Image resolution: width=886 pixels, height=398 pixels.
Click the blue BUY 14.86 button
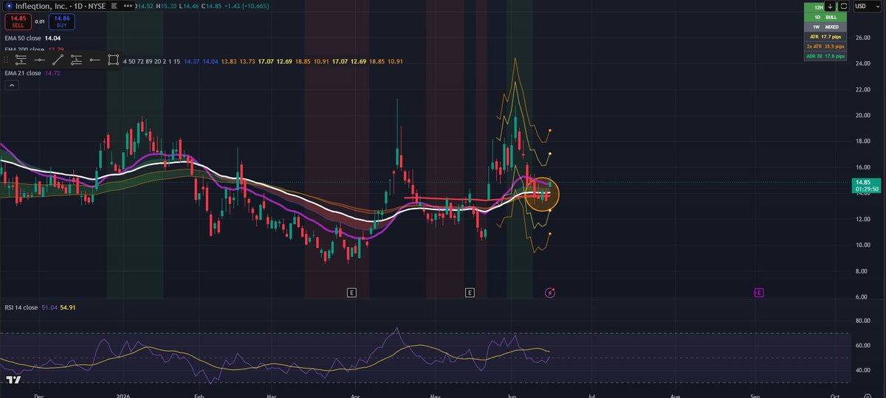point(62,22)
